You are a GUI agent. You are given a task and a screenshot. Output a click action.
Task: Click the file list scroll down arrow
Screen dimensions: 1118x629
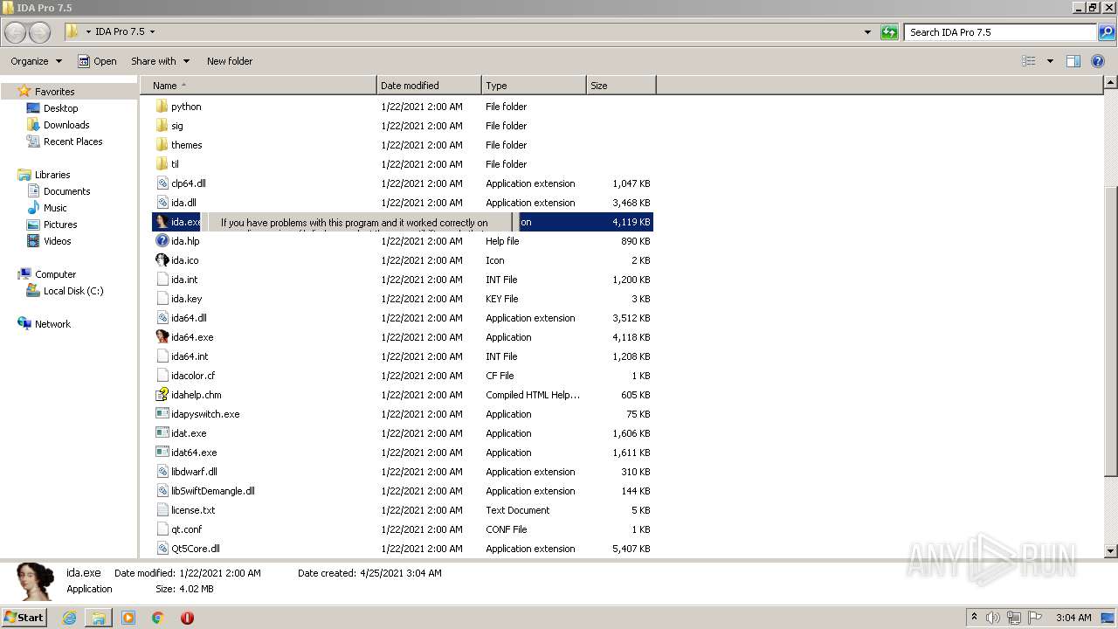click(x=1110, y=551)
